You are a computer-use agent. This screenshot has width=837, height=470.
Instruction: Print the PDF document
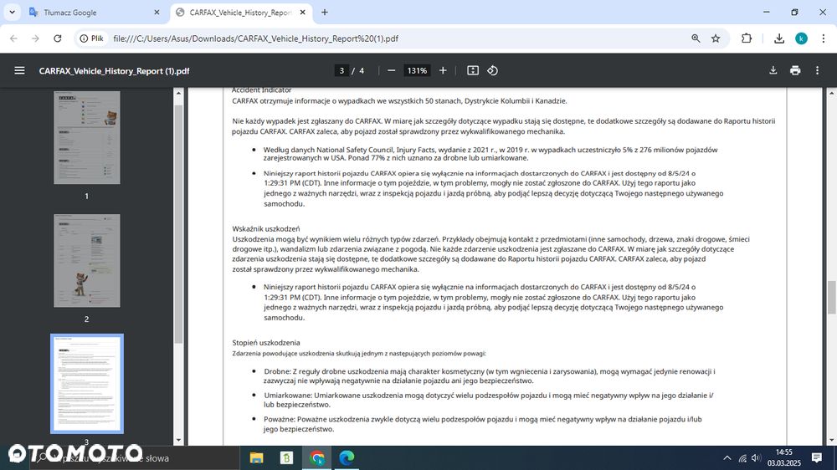795,70
